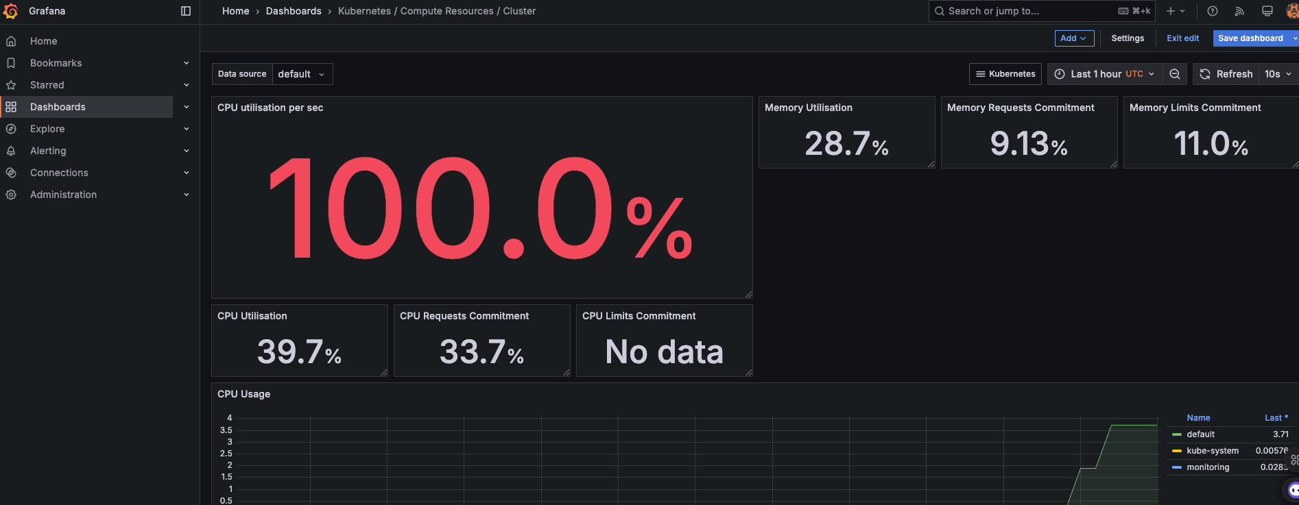Image resolution: width=1299 pixels, height=505 pixels.
Task: Click the Explore compass icon
Action: click(x=11, y=129)
